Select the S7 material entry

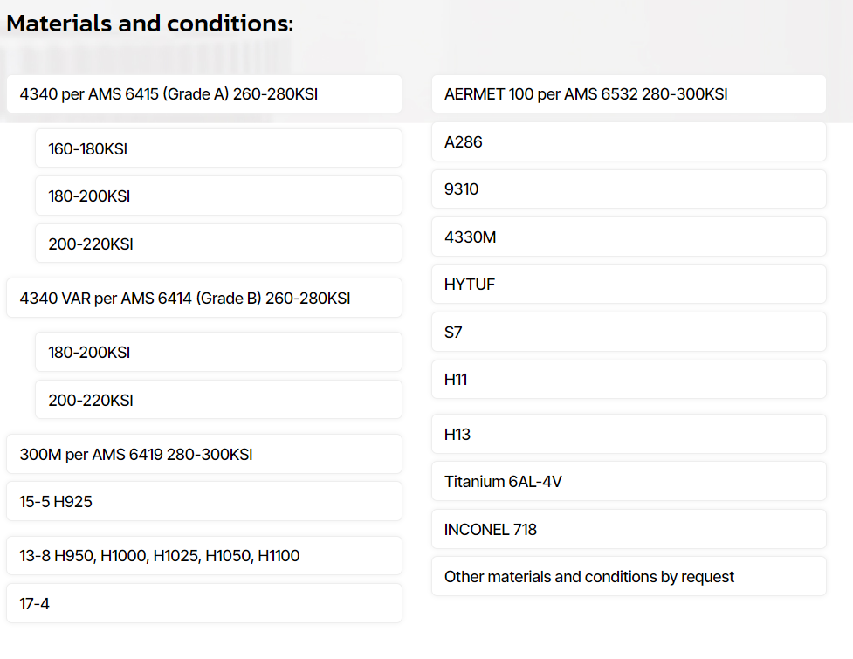629,332
